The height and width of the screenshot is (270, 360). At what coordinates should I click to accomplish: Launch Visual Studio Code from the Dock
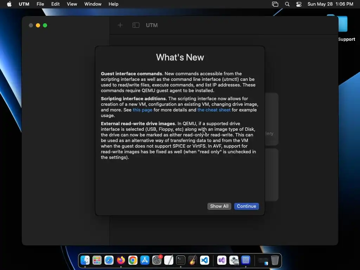[x=205, y=260]
